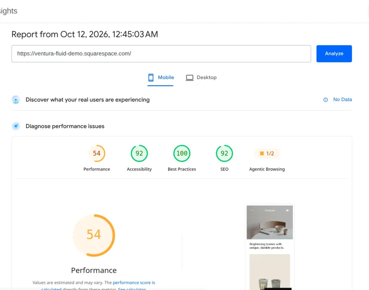Viewport: 369px width, 290px height.
Task: Switch to the Desktop tab
Action: (x=201, y=78)
